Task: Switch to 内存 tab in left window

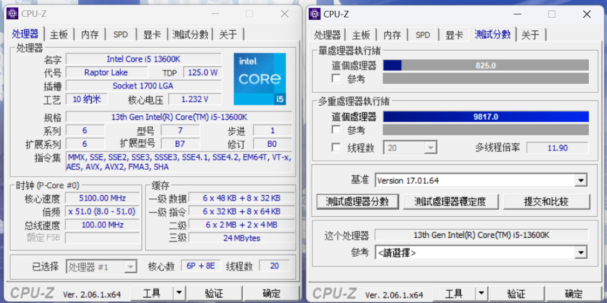Action: click(x=90, y=35)
